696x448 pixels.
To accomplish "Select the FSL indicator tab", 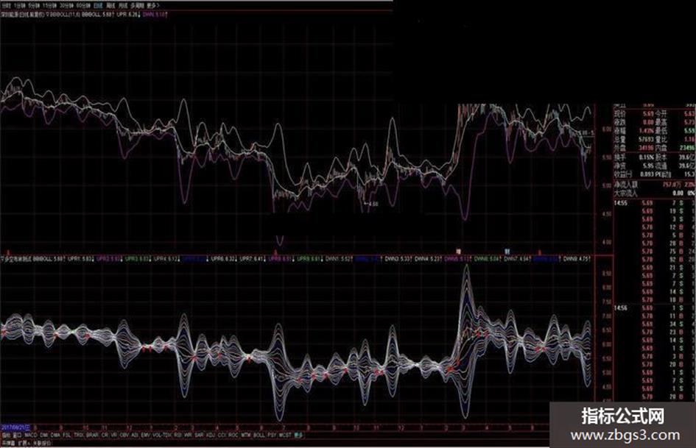I will pyautogui.click(x=66, y=435).
